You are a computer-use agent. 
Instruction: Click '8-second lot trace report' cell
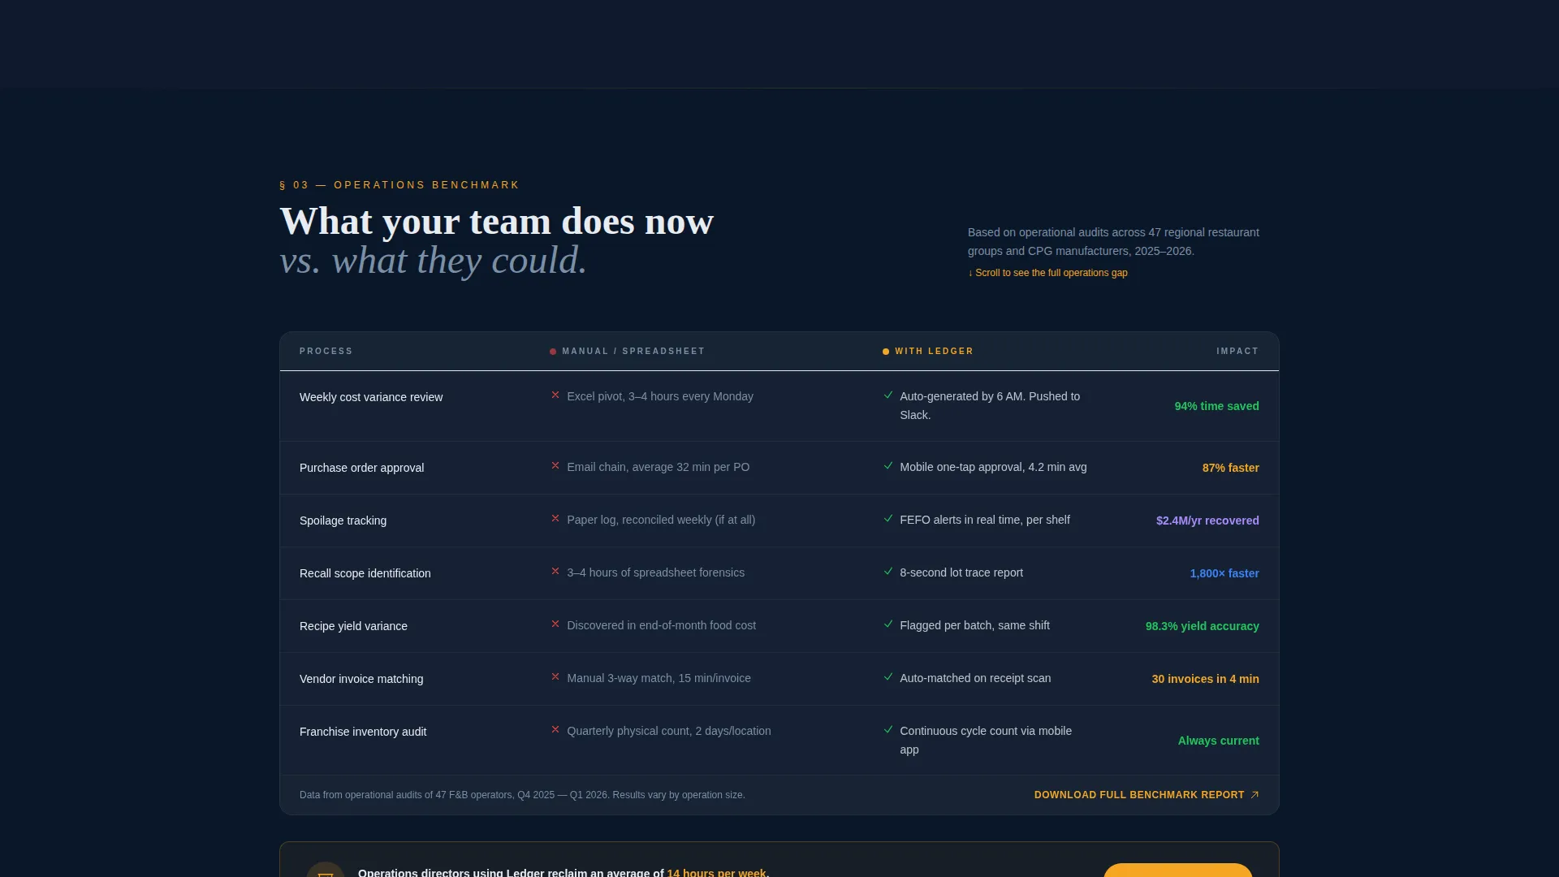(961, 572)
